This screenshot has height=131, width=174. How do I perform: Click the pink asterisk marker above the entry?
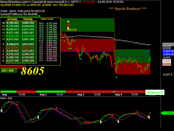pos(68,22)
